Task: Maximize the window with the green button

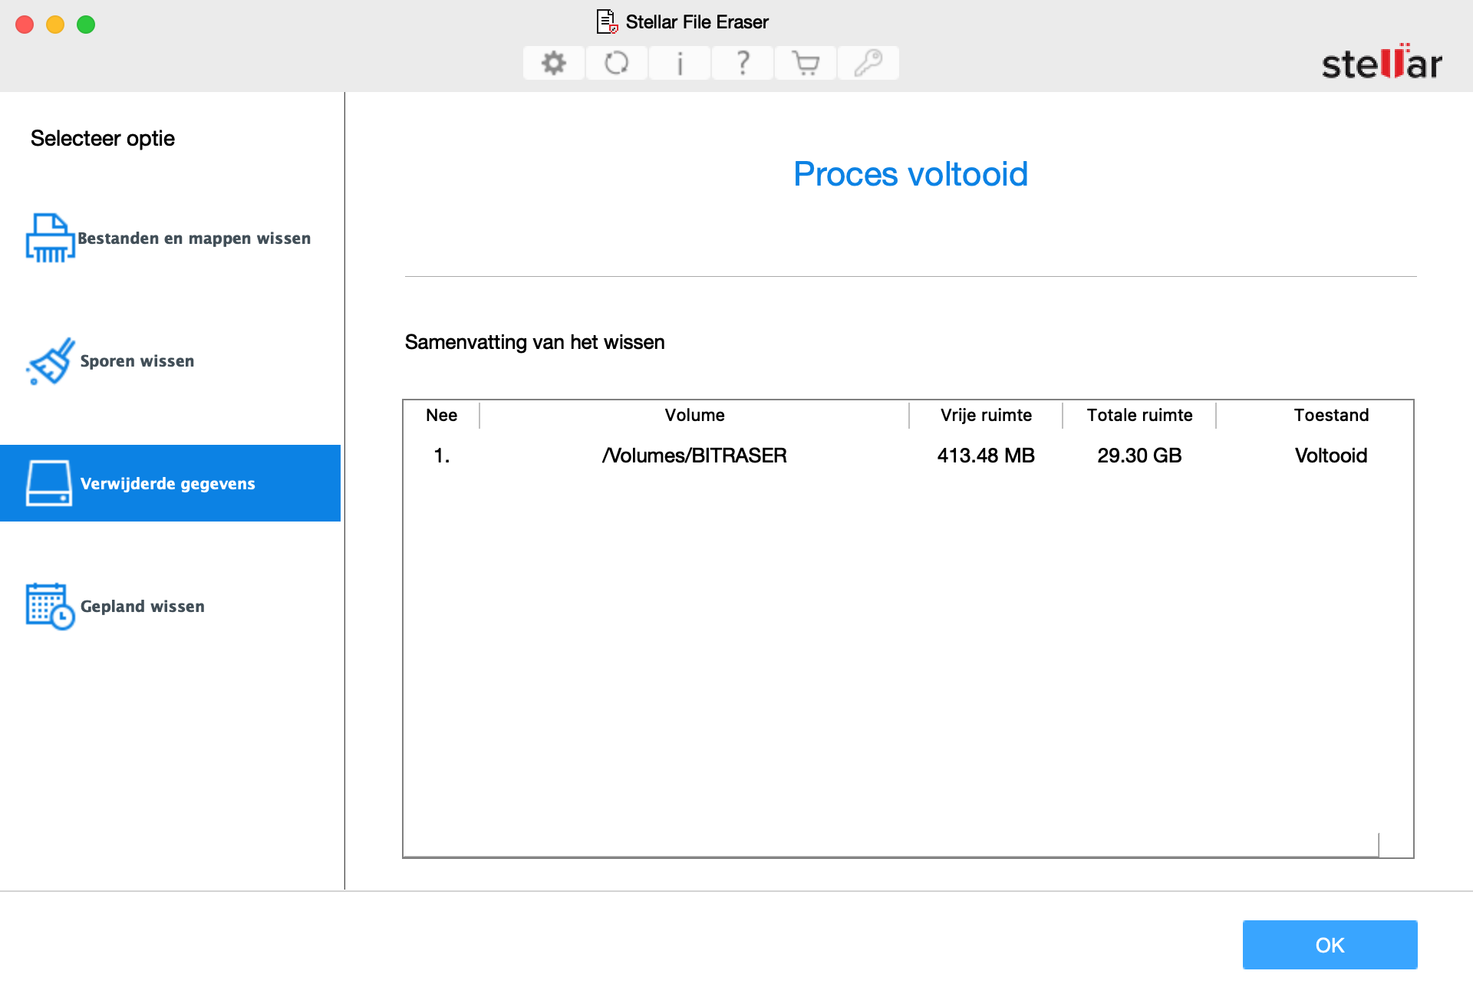Action: (x=86, y=25)
